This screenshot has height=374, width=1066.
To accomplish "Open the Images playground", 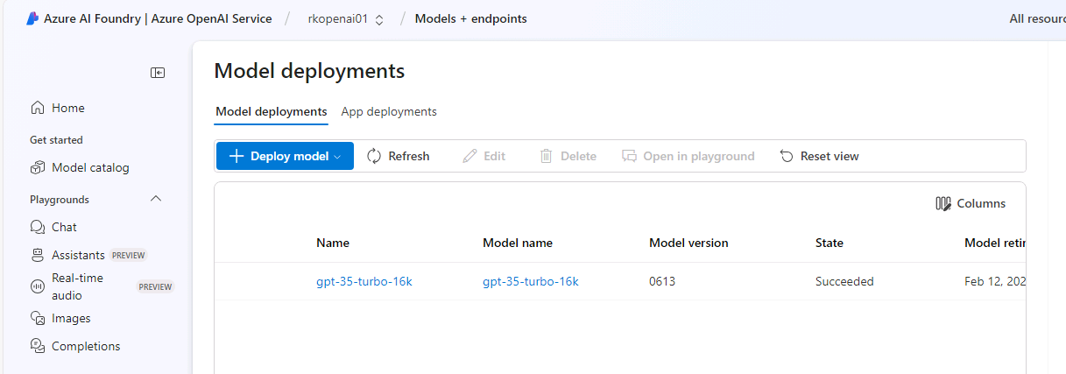I will [71, 319].
